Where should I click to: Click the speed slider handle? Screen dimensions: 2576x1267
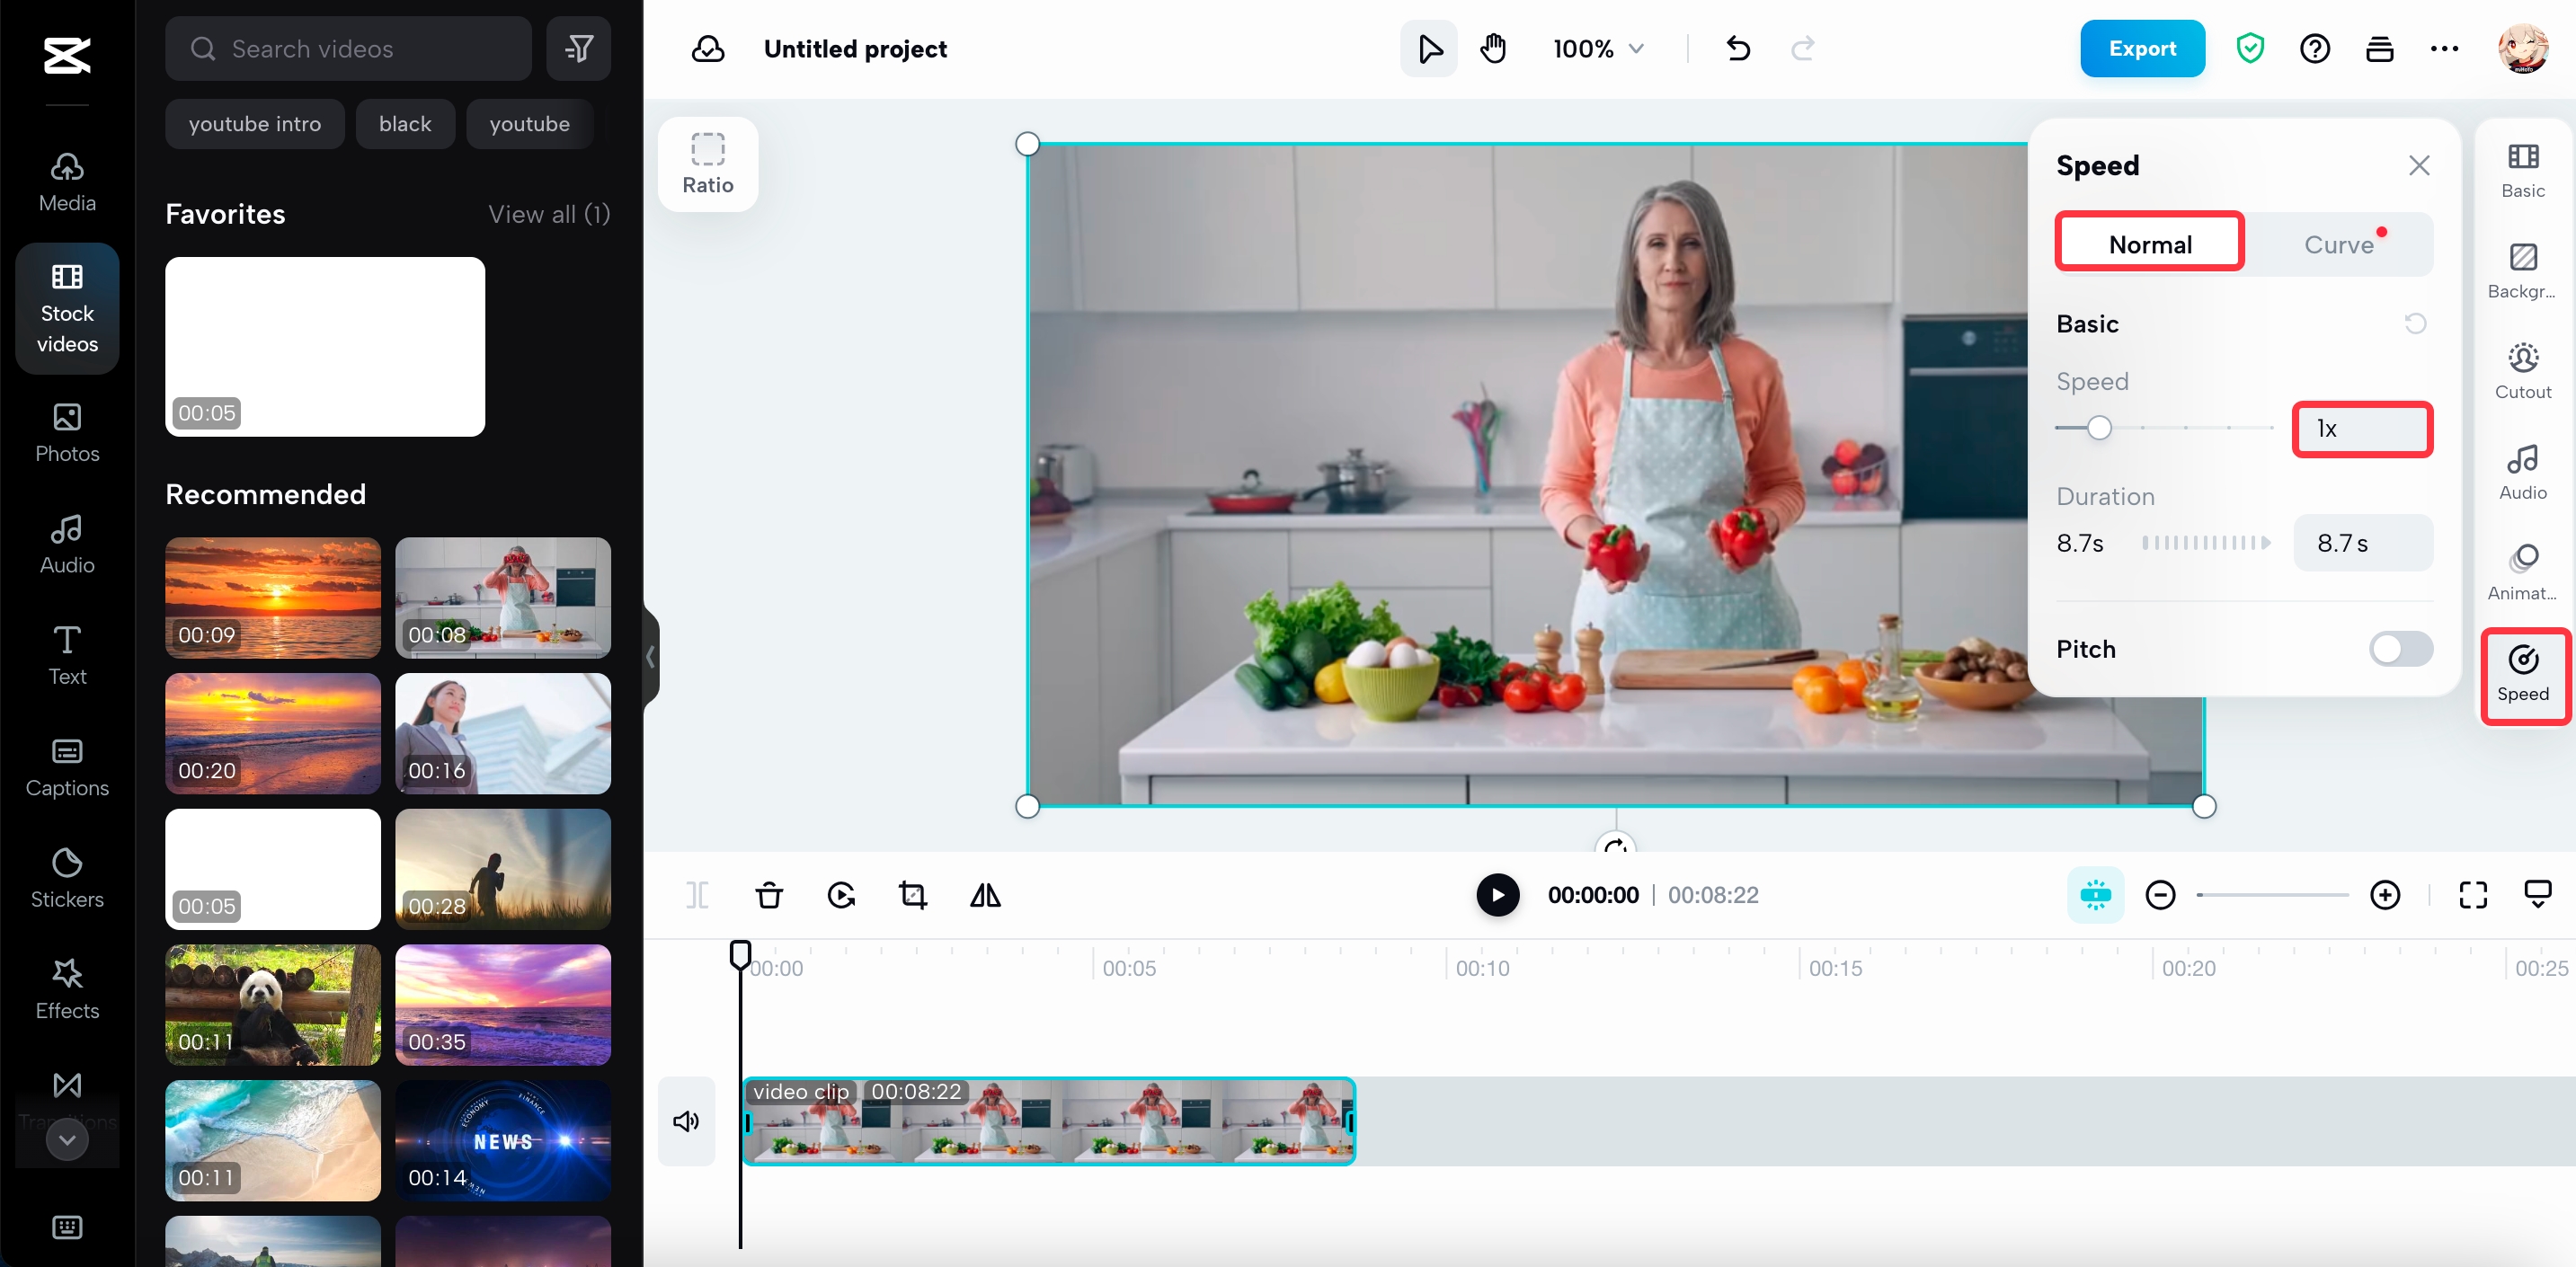2099,427
